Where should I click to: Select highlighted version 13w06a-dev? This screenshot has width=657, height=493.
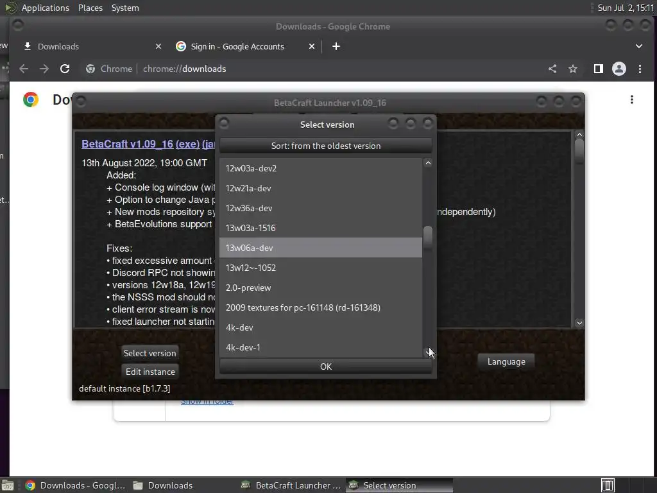[x=321, y=248]
